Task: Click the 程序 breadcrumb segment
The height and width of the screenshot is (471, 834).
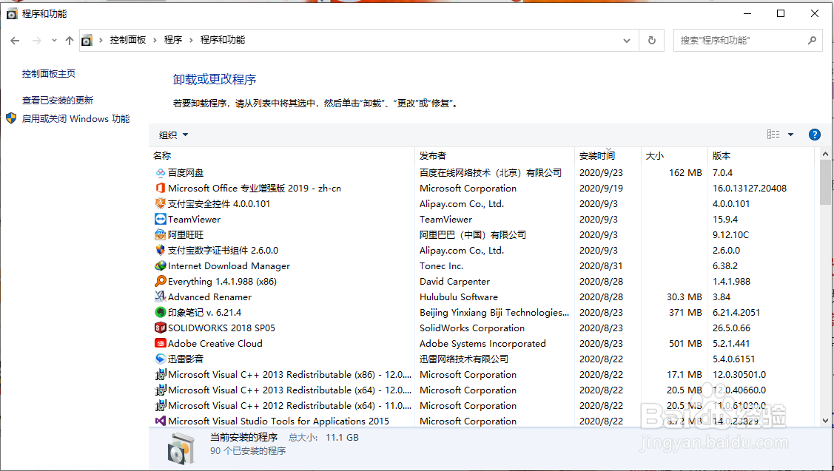Action: point(173,40)
